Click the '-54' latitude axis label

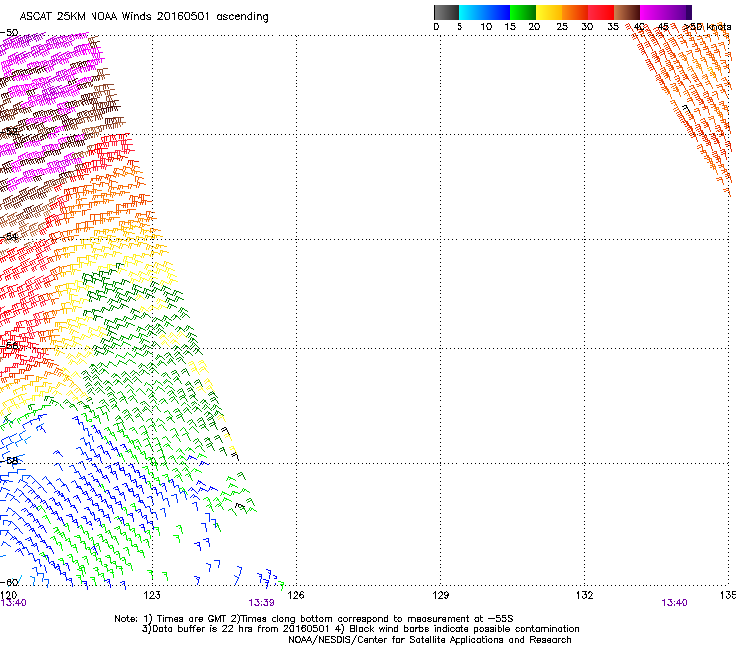click(x=9, y=236)
